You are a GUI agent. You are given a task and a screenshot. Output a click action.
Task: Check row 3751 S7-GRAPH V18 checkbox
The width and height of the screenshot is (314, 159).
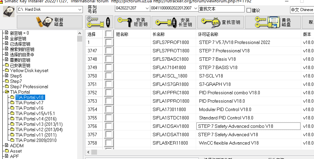tap(109, 84)
